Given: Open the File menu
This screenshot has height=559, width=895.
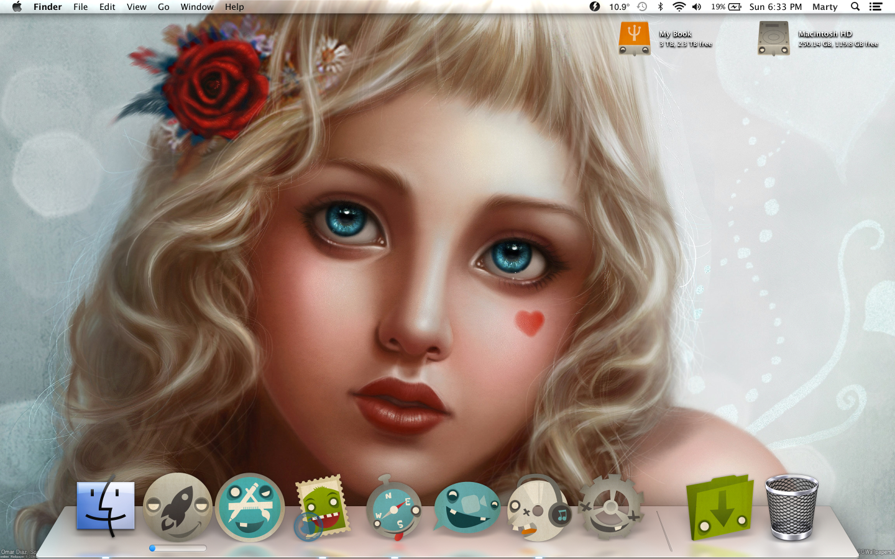Looking at the screenshot, I should coord(81,7).
